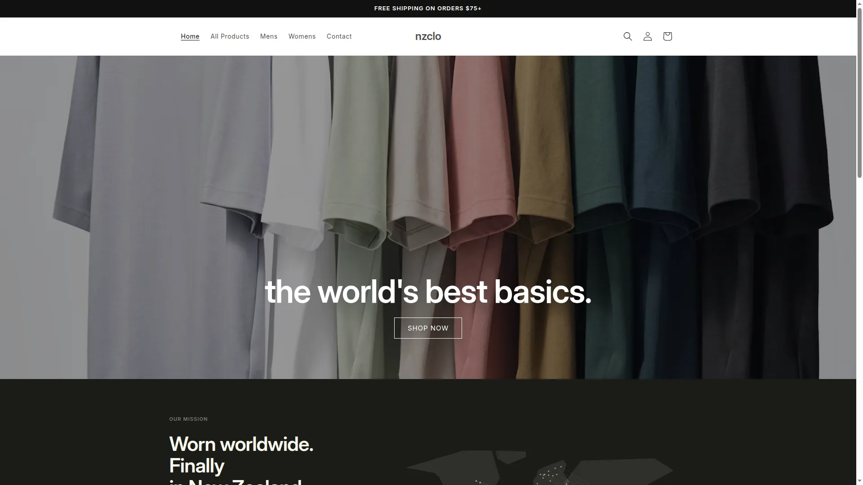Click the hero heading "the world's best basics."

tap(428, 292)
